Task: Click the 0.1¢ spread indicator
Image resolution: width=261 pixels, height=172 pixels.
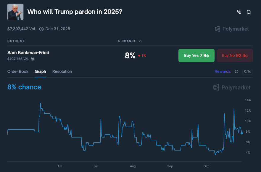Action: pyautogui.click(x=247, y=71)
